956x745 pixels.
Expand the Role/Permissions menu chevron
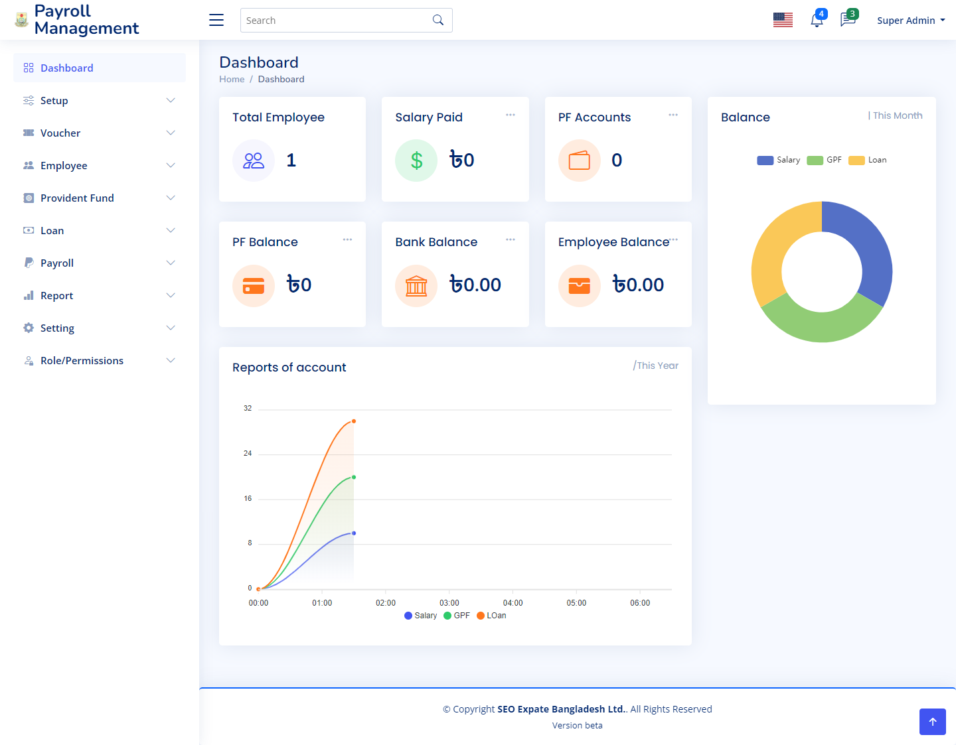click(171, 360)
